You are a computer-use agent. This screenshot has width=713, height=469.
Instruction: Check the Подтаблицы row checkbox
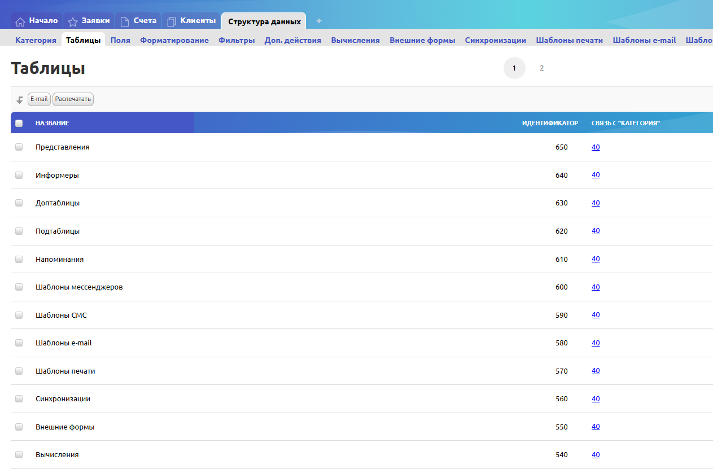click(19, 231)
